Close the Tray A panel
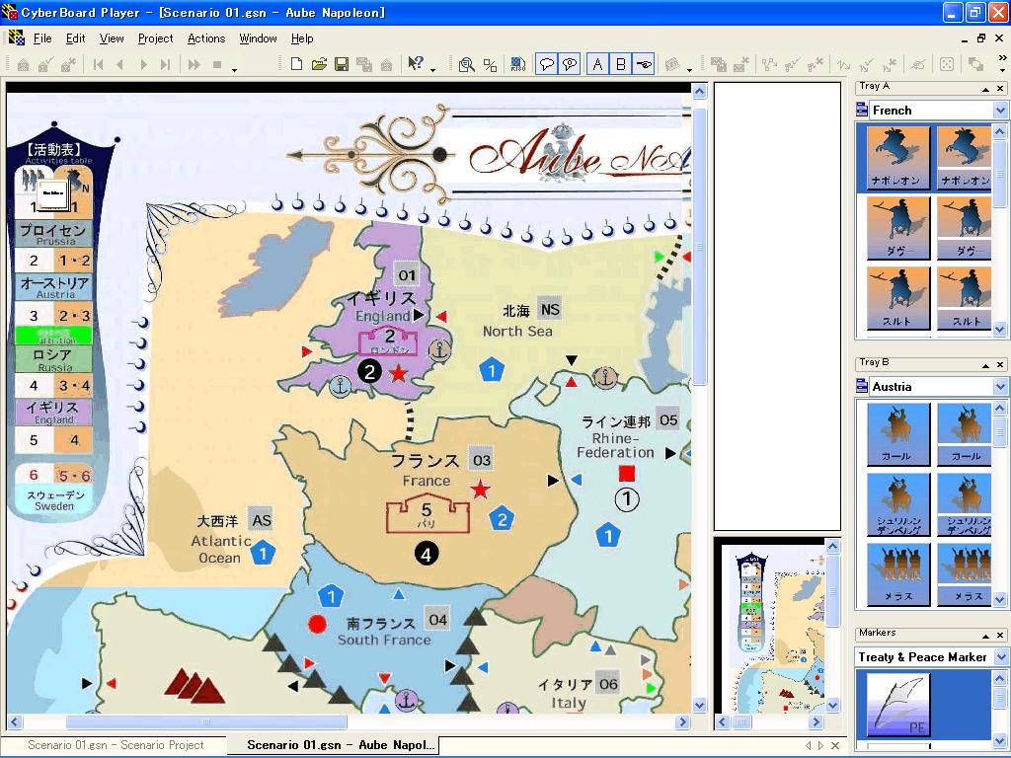1011x758 pixels. click(x=1000, y=89)
